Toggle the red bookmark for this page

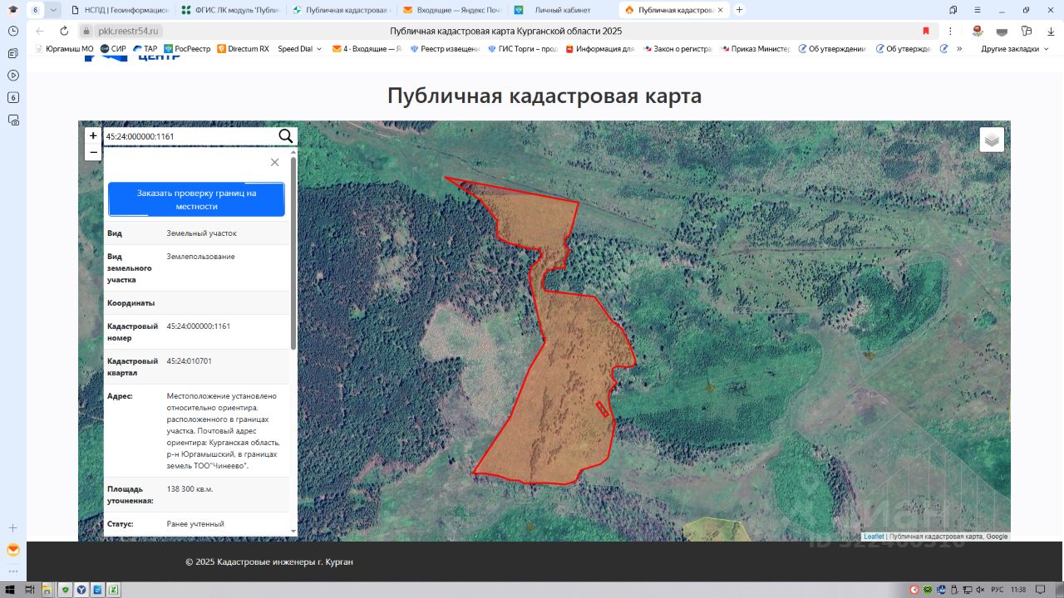(926, 31)
